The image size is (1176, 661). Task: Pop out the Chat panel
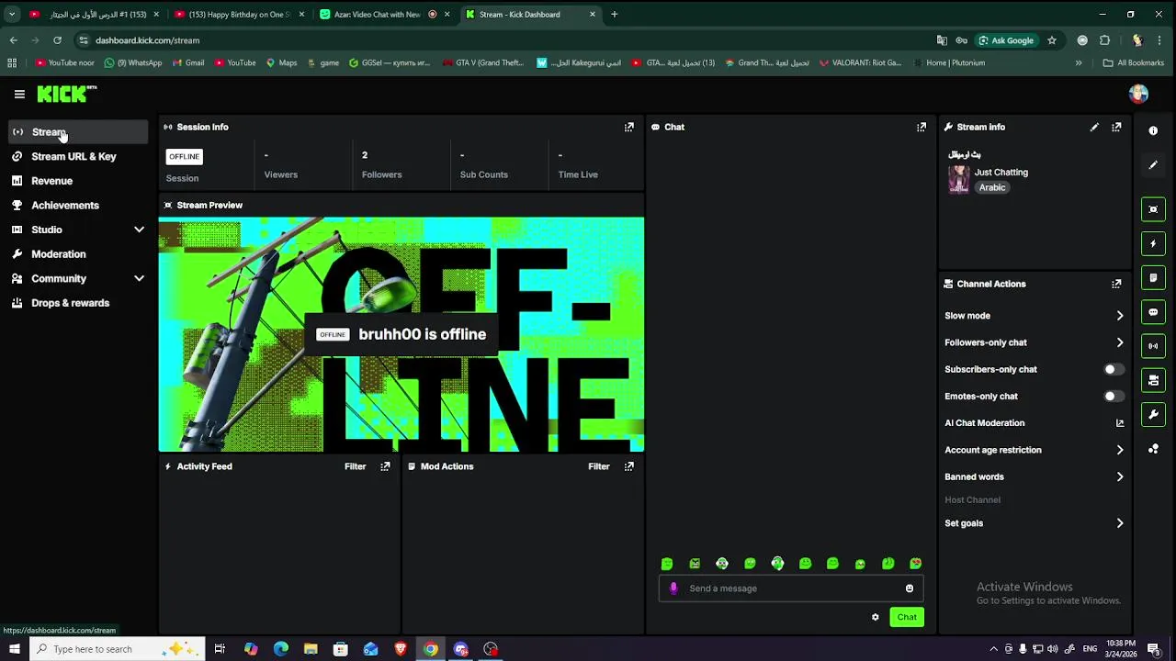pyautogui.click(x=922, y=128)
